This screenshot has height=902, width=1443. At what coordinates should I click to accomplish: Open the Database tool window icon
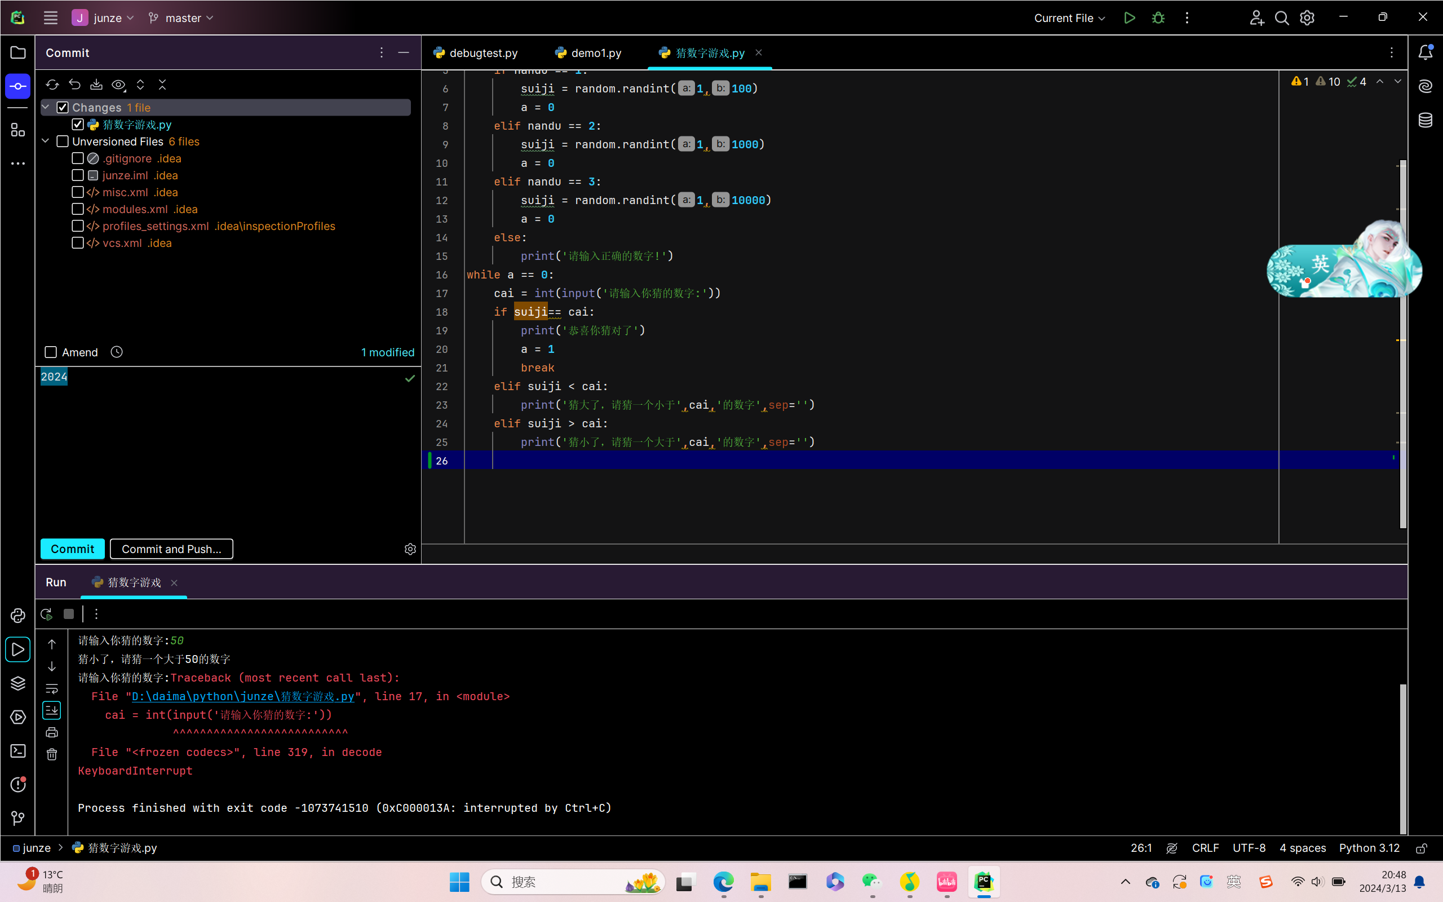coord(1425,120)
